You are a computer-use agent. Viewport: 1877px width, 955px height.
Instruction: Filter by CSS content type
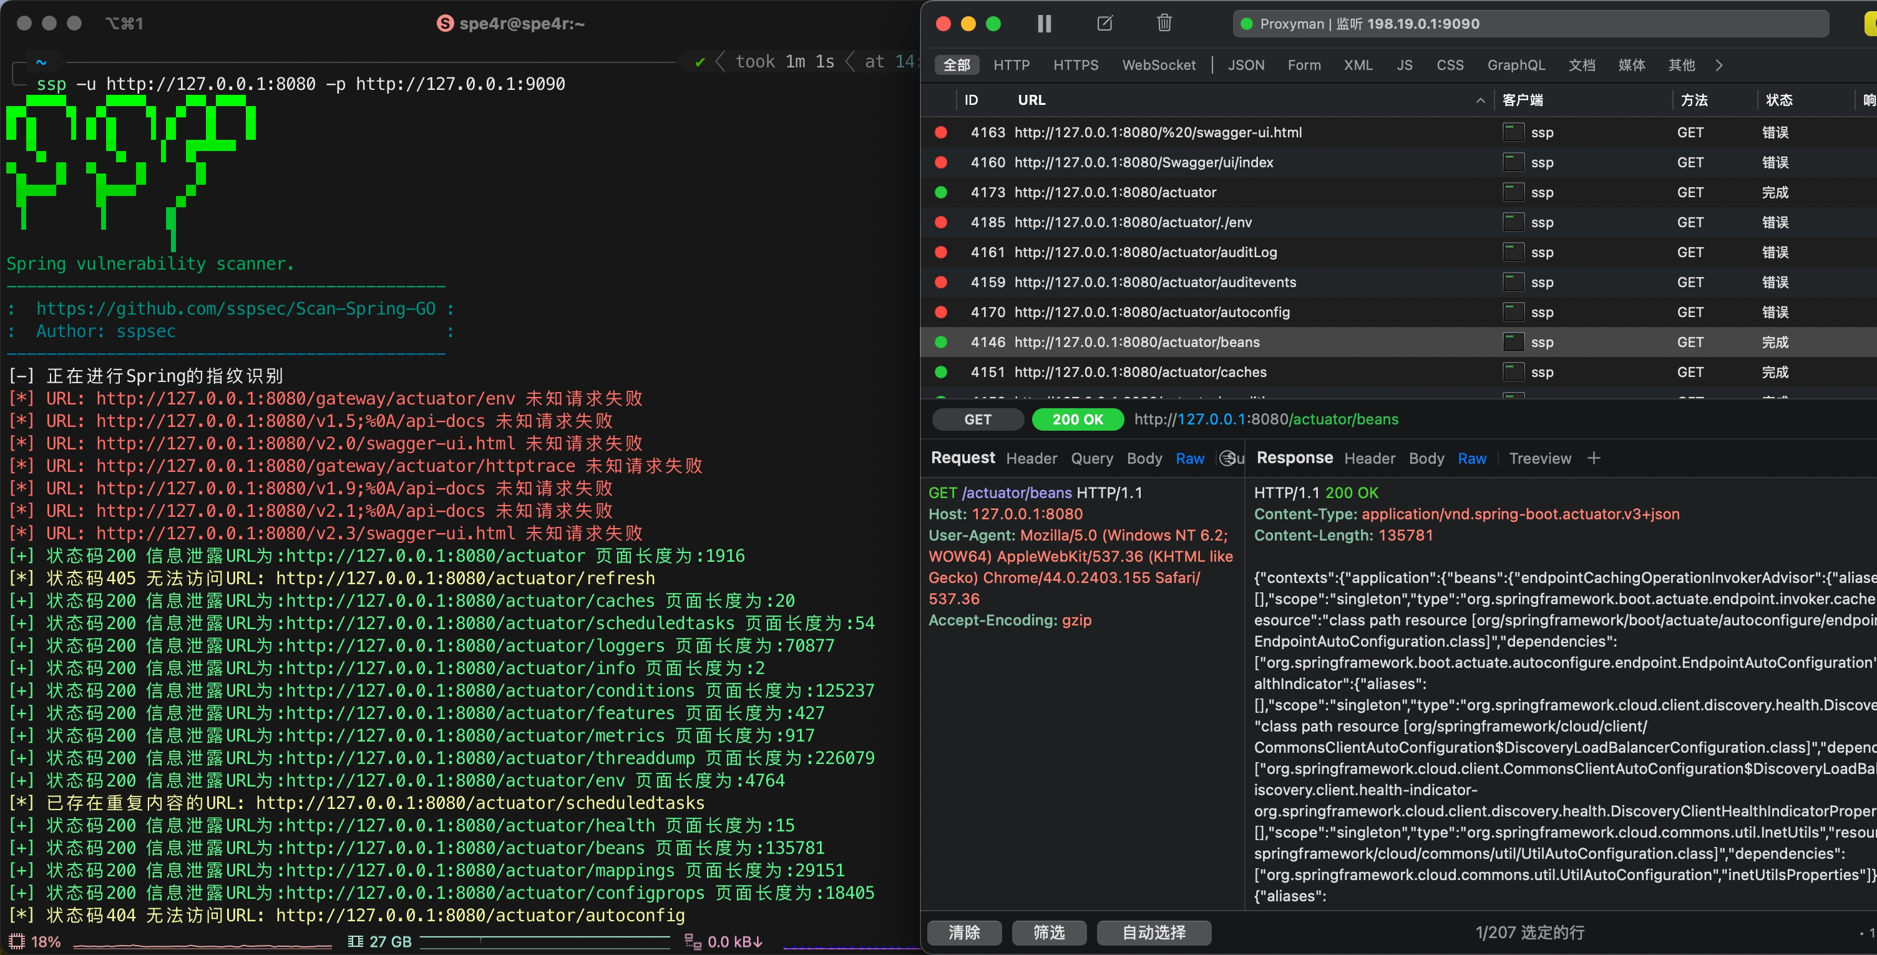tap(1450, 65)
